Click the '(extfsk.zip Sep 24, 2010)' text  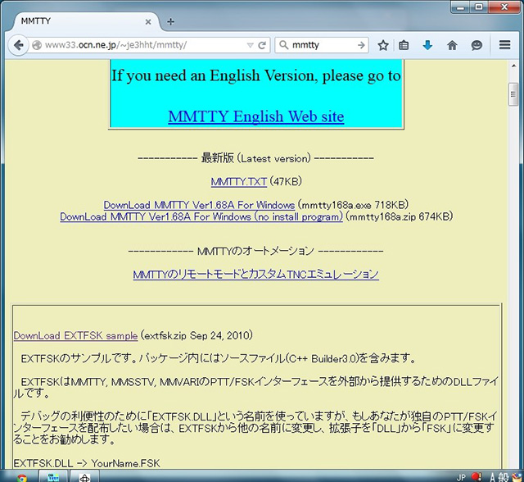click(x=196, y=335)
